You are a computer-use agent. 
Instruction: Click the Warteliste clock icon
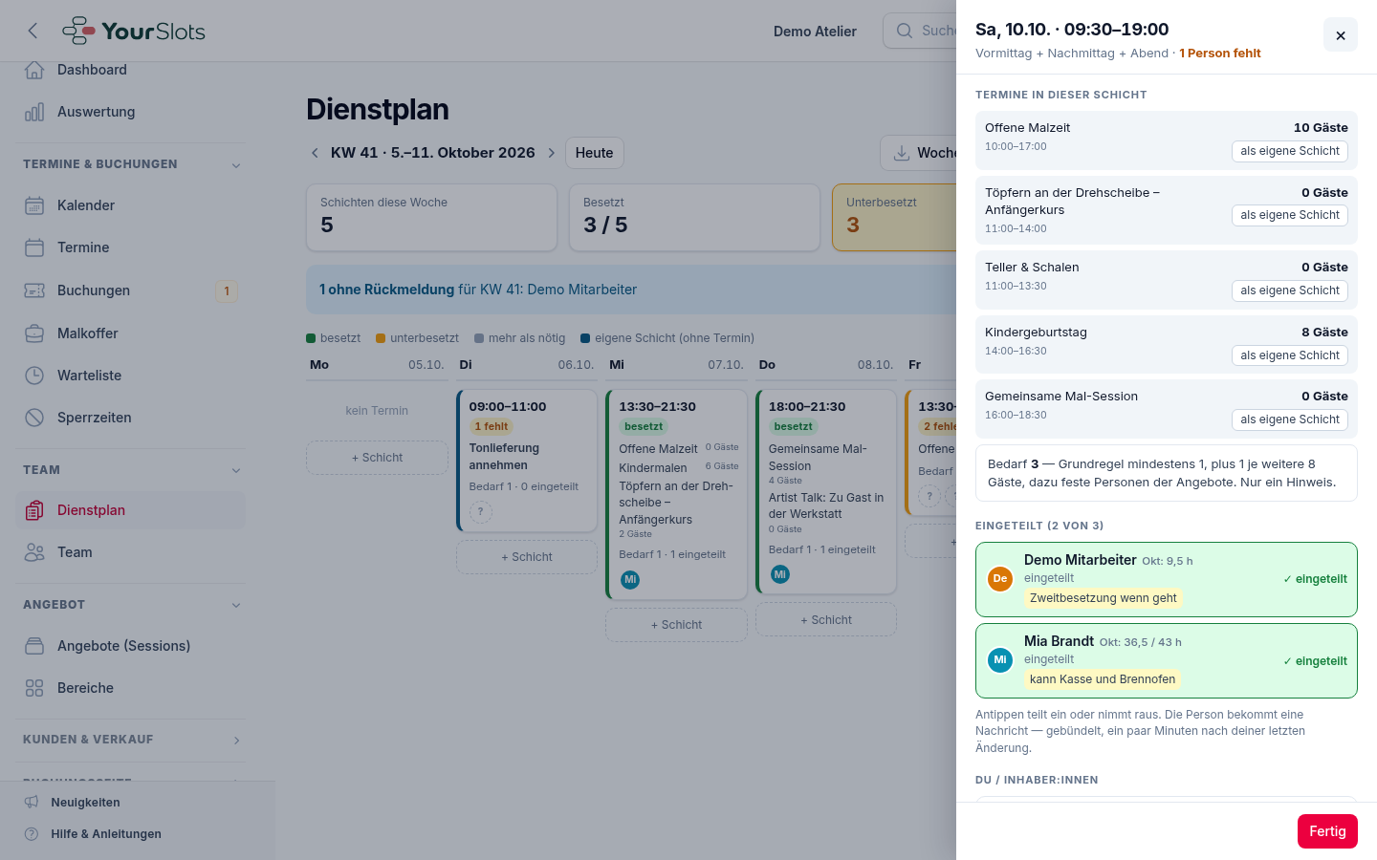pyautogui.click(x=34, y=376)
